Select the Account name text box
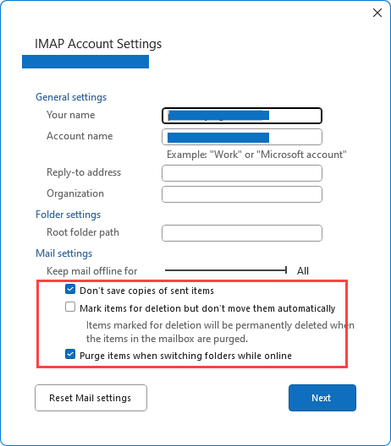The height and width of the screenshot is (446, 391). coord(242,137)
